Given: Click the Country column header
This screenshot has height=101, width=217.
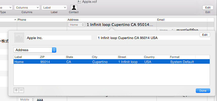Looking at the screenshot, I should tap(156, 57).
